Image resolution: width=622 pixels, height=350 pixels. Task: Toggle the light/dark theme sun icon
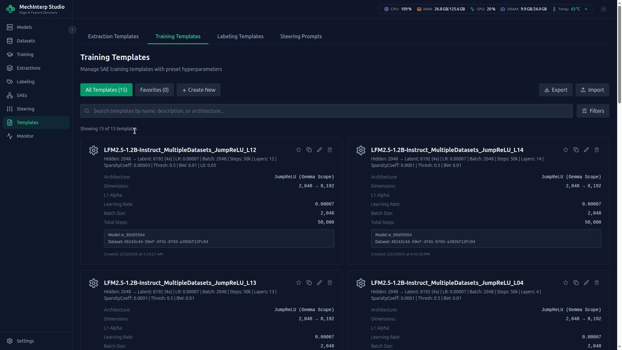tap(603, 9)
